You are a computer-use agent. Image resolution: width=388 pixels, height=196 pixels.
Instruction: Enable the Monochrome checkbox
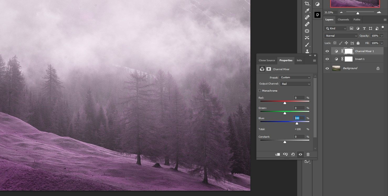point(260,91)
